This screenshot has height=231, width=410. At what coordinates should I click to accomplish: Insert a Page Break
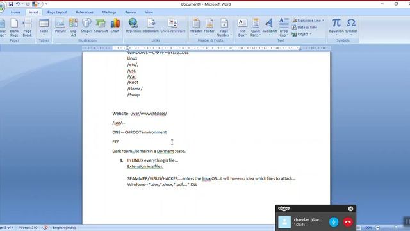point(27,28)
